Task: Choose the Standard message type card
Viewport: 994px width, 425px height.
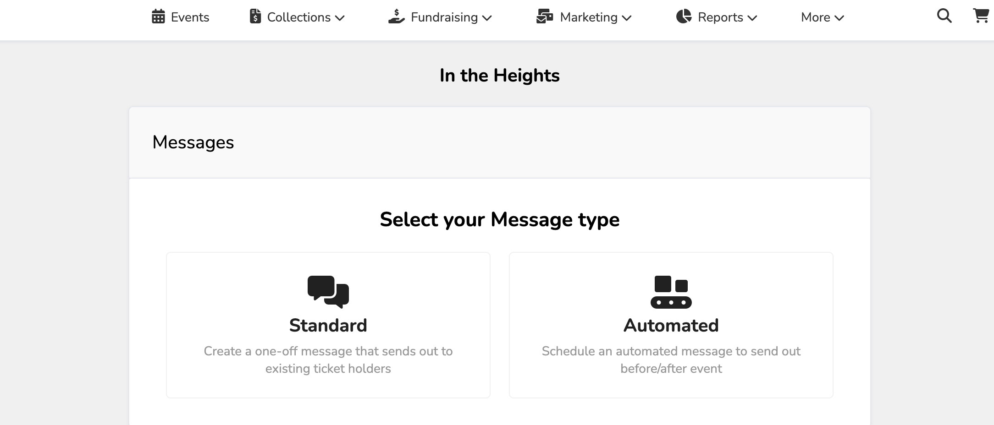Action: [x=328, y=325]
